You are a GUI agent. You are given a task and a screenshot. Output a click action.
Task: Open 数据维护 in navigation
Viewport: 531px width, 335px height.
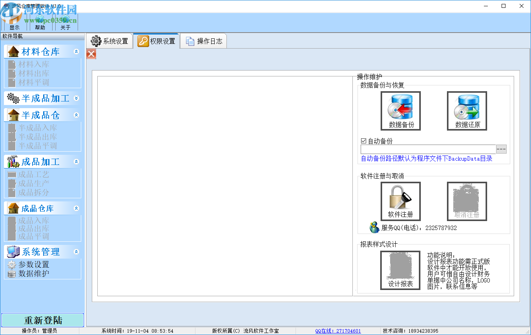pos(34,273)
